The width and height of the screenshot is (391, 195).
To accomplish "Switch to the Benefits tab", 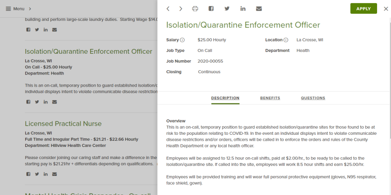I will (x=270, y=98).
